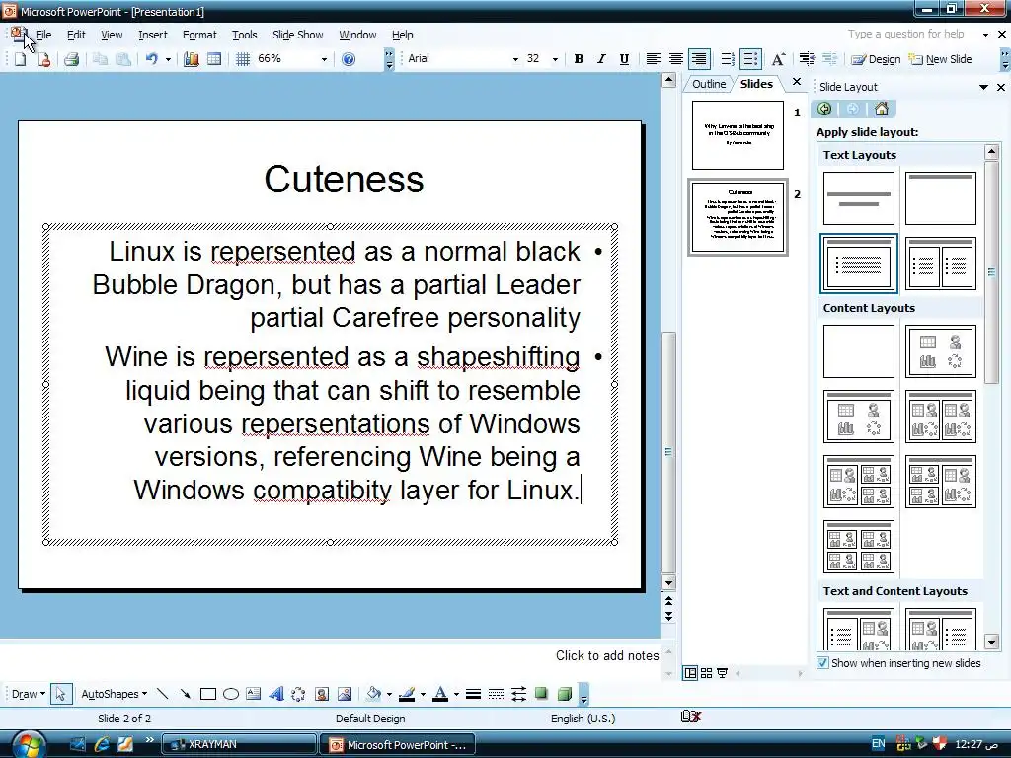The width and height of the screenshot is (1011, 758).
Task: Open the font name dropdown
Action: pos(515,59)
